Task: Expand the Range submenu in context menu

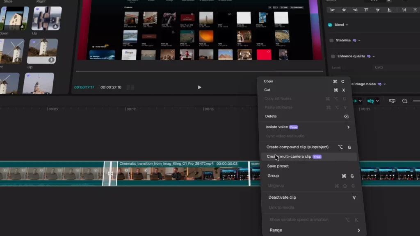Action: pos(358,230)
